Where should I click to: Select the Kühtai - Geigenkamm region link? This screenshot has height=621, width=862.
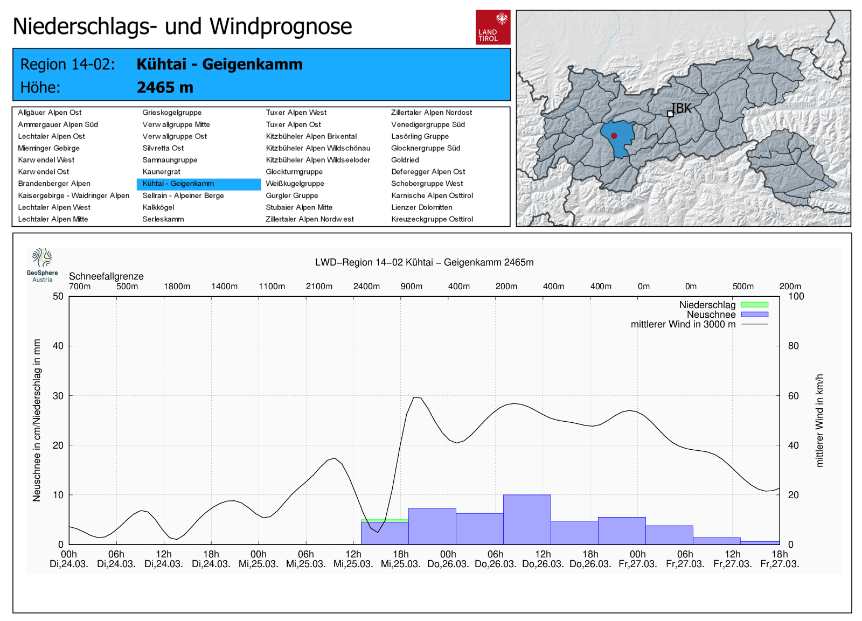[178, 184]
